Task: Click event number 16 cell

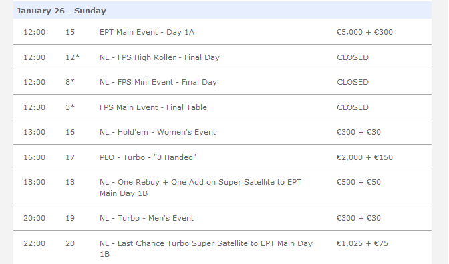Action: [70, 132]
